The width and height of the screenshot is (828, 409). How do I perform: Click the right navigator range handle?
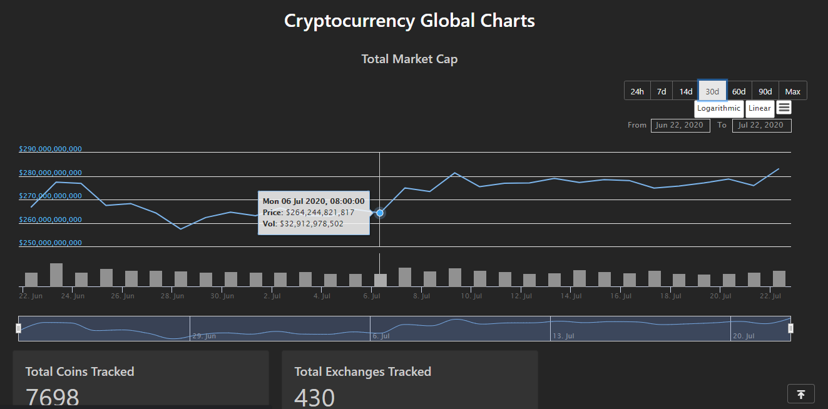tap(790, 328)
